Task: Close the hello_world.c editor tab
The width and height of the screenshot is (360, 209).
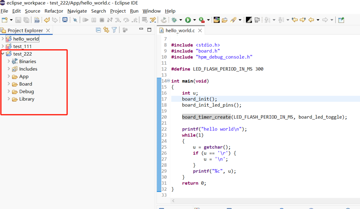Action: tap(200, 31)
